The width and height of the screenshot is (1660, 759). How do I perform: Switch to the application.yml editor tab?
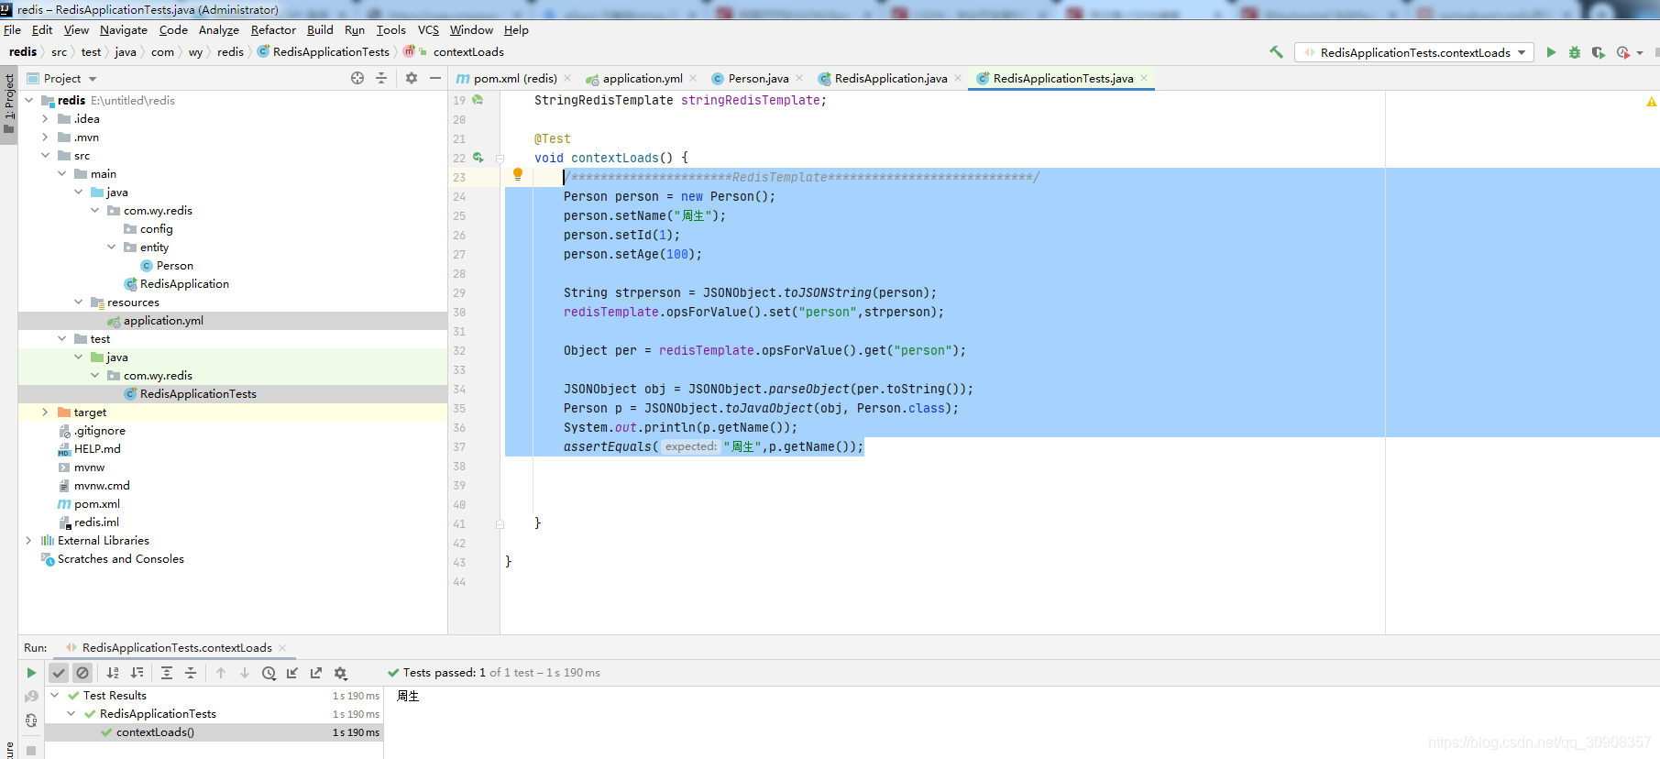642,79
